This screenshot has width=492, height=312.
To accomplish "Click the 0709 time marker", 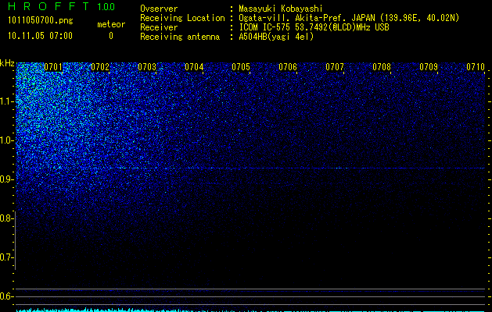I will (429, 67).
